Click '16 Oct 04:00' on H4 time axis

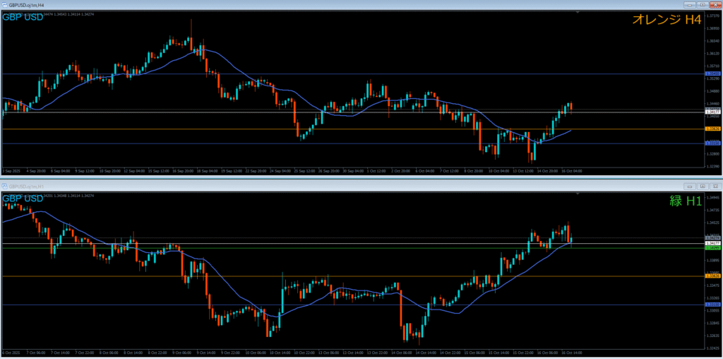click(x=572, y=170)
